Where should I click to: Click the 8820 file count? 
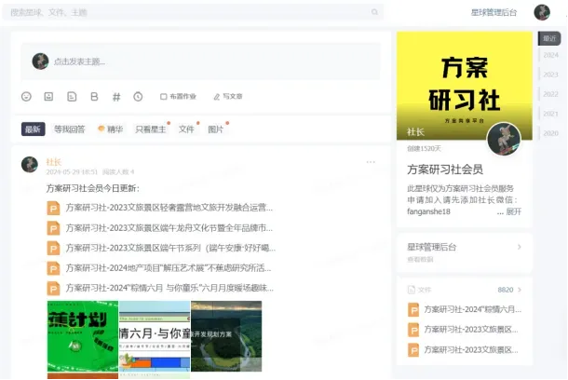pyautogui.click(x=506, y=290)
